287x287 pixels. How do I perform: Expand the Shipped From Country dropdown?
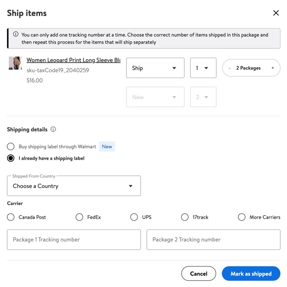pos(74,186)
